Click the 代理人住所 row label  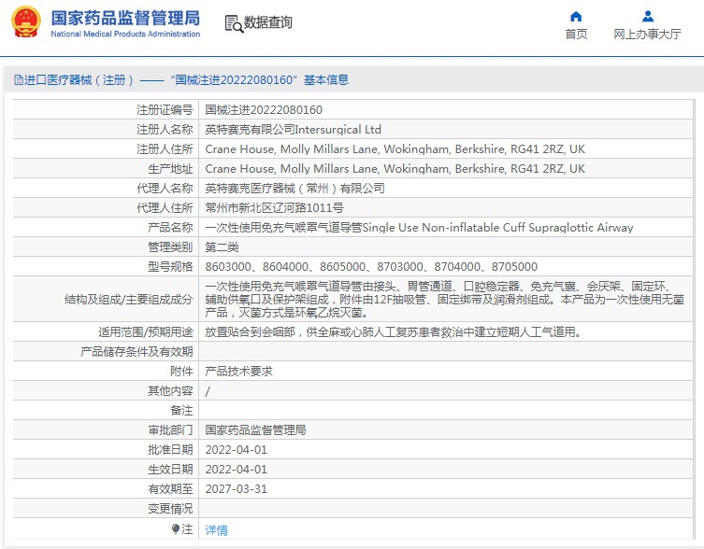click(165, 208)
